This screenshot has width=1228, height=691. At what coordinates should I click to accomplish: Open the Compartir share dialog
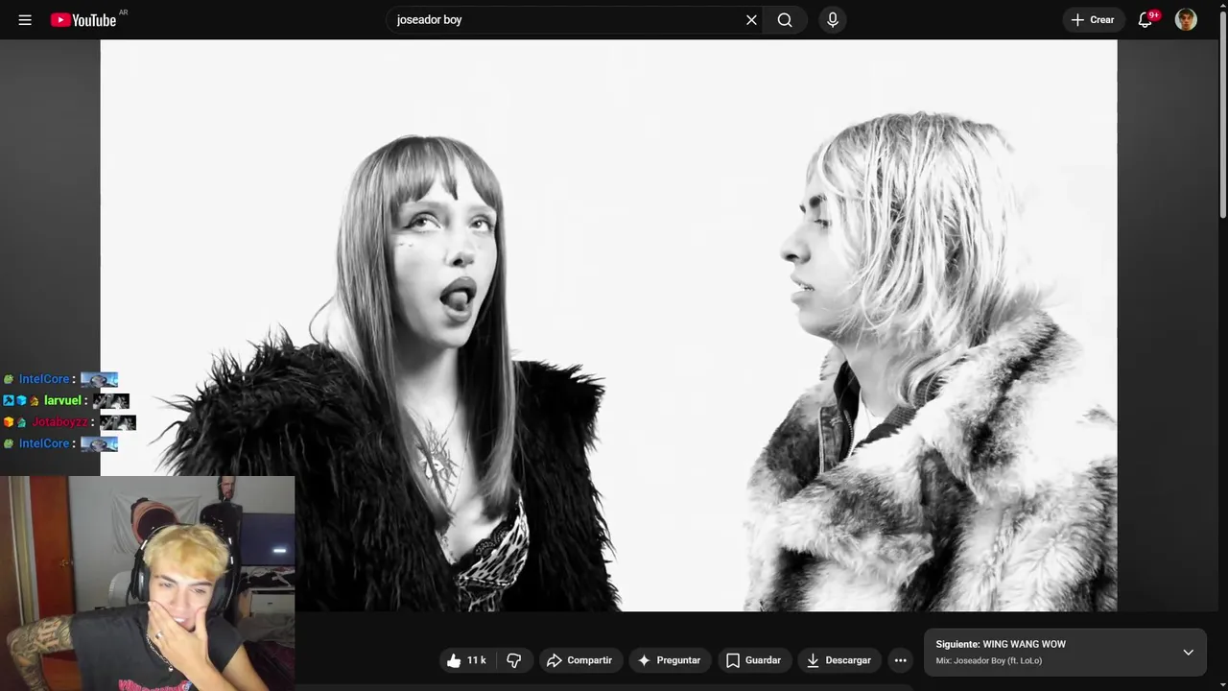(x=579, y=660)
